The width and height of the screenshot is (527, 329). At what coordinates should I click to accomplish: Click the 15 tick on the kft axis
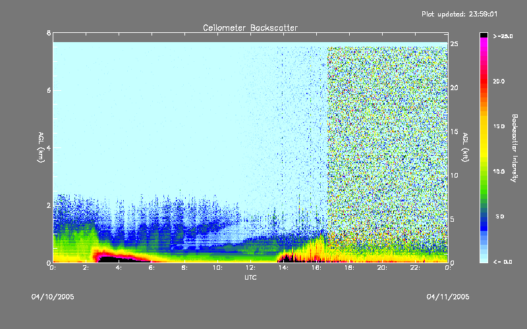(x=454, y=132)
